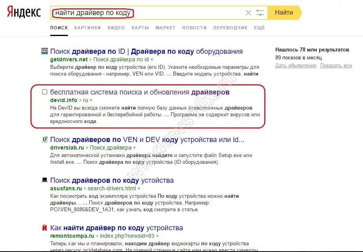The image size is (363, 252).
Task: Expand the asusfans.ru result dropdown arrow
Action: [x=139, y=189]
